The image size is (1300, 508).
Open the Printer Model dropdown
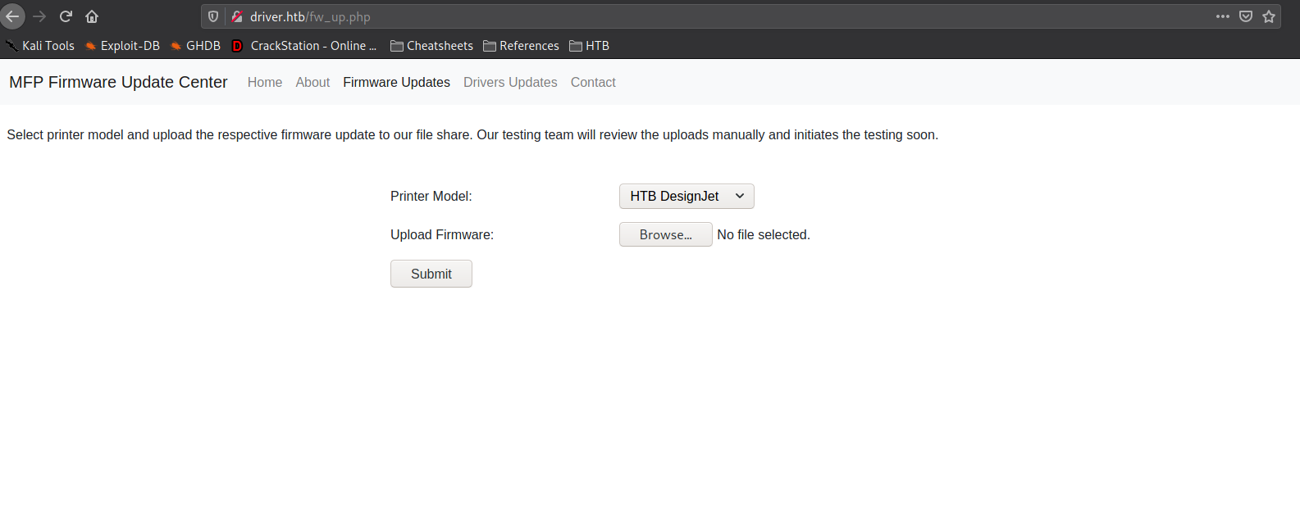pos(686,196)
